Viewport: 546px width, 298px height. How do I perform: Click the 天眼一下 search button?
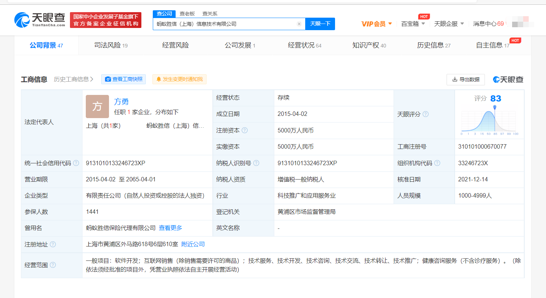click(x=320, y=24)
